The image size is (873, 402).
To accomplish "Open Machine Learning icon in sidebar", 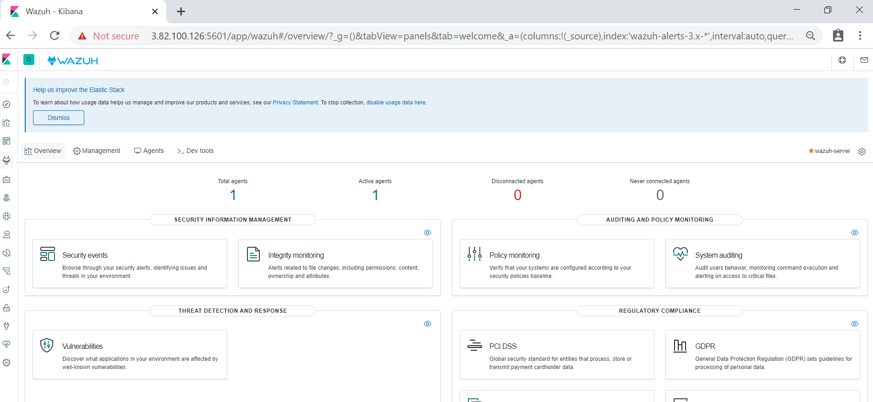I will (x=6, y=216).
